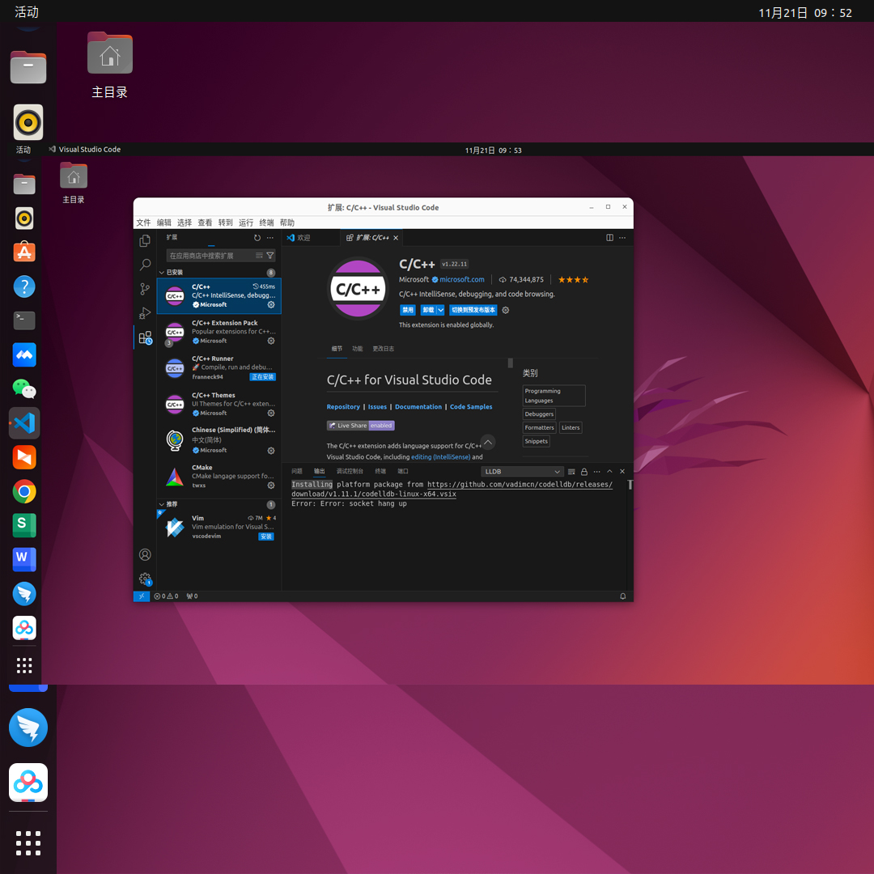Screen dimensions: 874x874
Task: Open the notifications bell in status bar
Action: pos(622,596)
